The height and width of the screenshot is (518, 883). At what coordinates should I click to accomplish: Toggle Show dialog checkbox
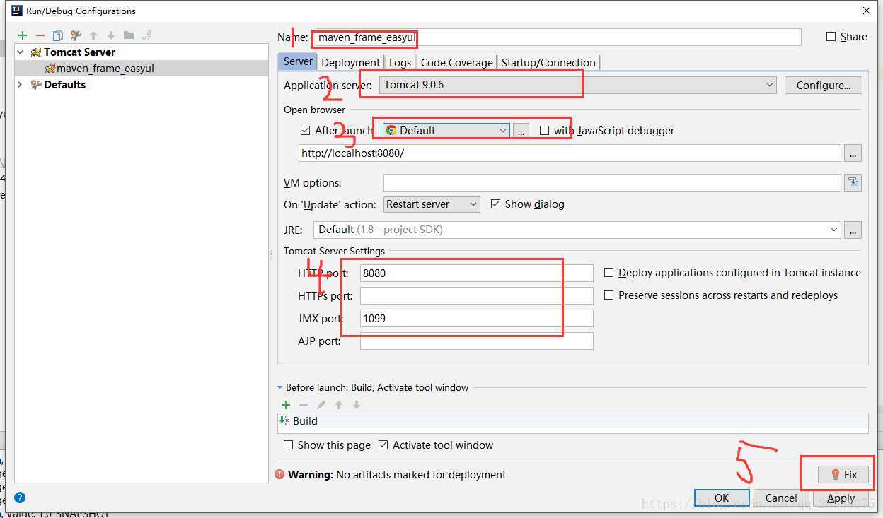coord(495,204)
